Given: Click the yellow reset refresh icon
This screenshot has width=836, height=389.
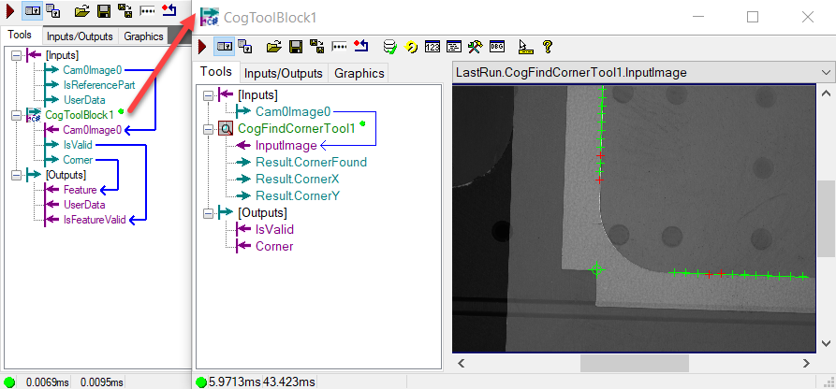Looking at the screenshot, I should pyautogui.click(x=411, y=47).
